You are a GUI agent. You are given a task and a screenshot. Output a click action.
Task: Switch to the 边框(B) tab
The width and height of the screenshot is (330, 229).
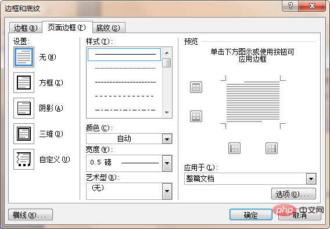click(26, 28)
